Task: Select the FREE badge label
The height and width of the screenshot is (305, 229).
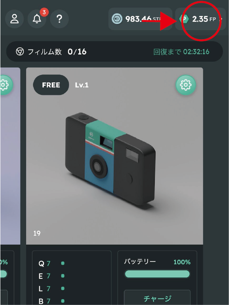Action: point(51,85)
